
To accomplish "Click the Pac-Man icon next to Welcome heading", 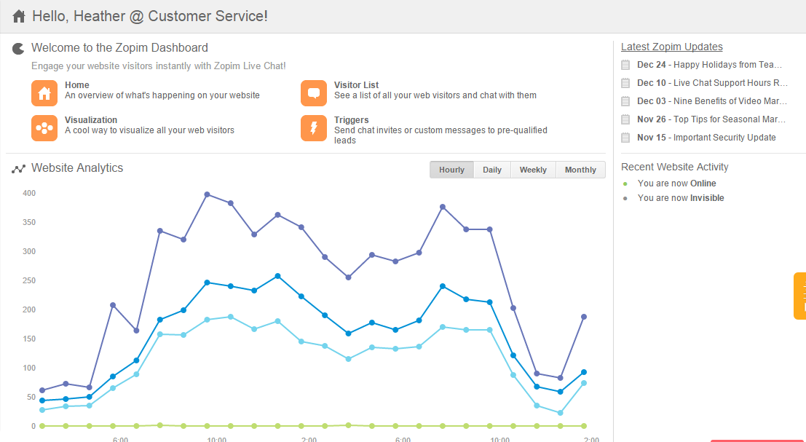I will click(x=18, y=49).
